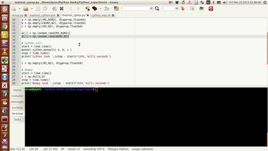Click the '# Cython call' comment line

(x=32, y=43)
